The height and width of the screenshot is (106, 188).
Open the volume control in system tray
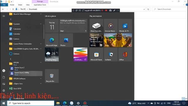pos(165,103)
